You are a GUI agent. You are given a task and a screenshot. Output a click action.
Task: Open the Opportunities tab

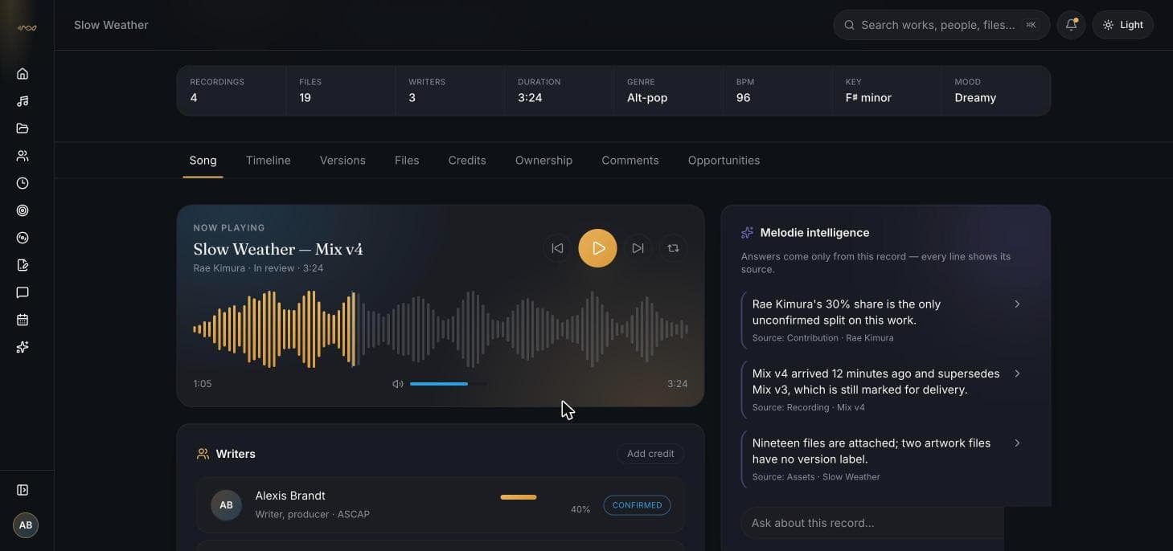pyautogui.click(x=724, y=161)
